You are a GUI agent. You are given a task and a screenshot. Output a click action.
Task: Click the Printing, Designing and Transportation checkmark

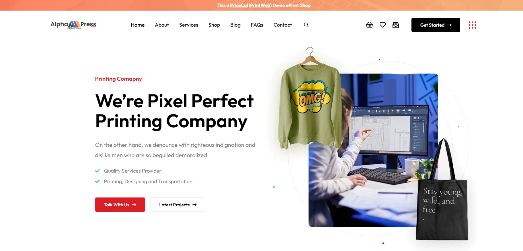[x=97, y=181]
